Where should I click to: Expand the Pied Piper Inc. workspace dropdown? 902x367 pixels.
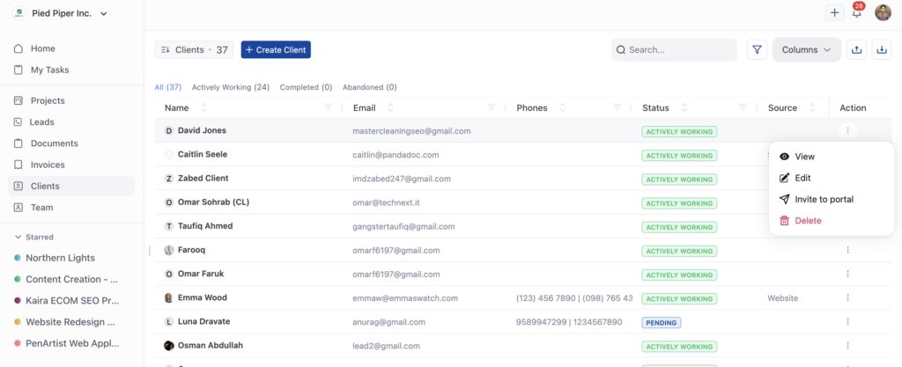(x=104, y=14)
